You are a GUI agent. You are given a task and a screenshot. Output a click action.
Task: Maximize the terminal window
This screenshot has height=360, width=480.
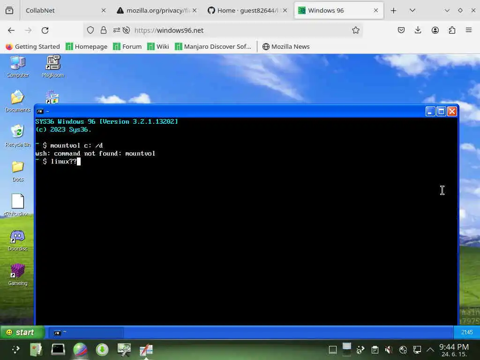[441, 112]
